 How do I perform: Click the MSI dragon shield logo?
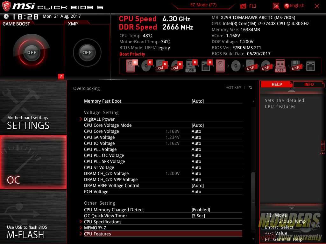point(6,6)
